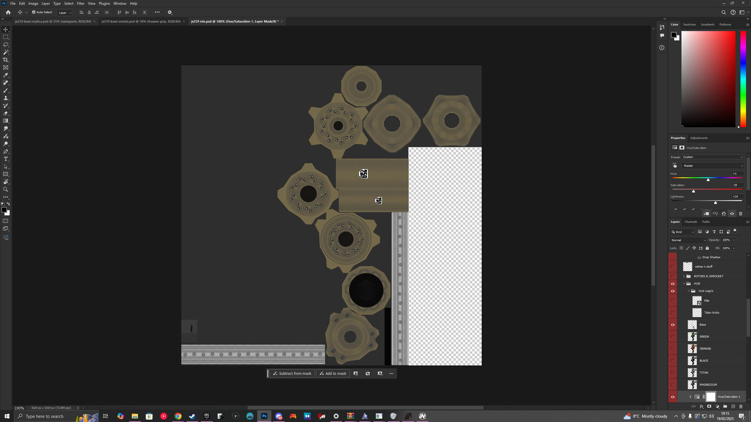Select the Lasso tool
Viewport: 751px width, 422px height.
coord(6,45)
